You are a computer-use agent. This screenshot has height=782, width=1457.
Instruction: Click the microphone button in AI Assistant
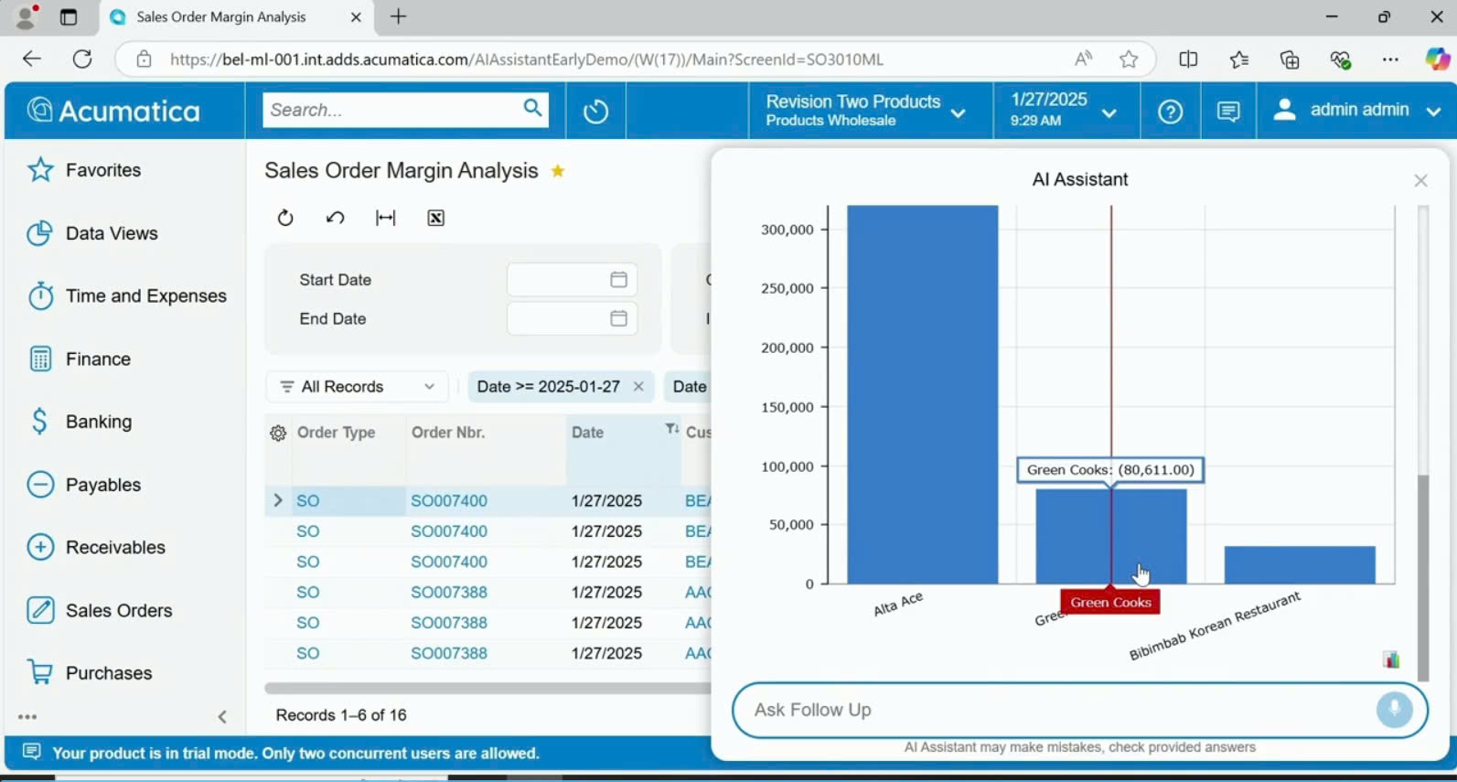[x=1395, y=709]
